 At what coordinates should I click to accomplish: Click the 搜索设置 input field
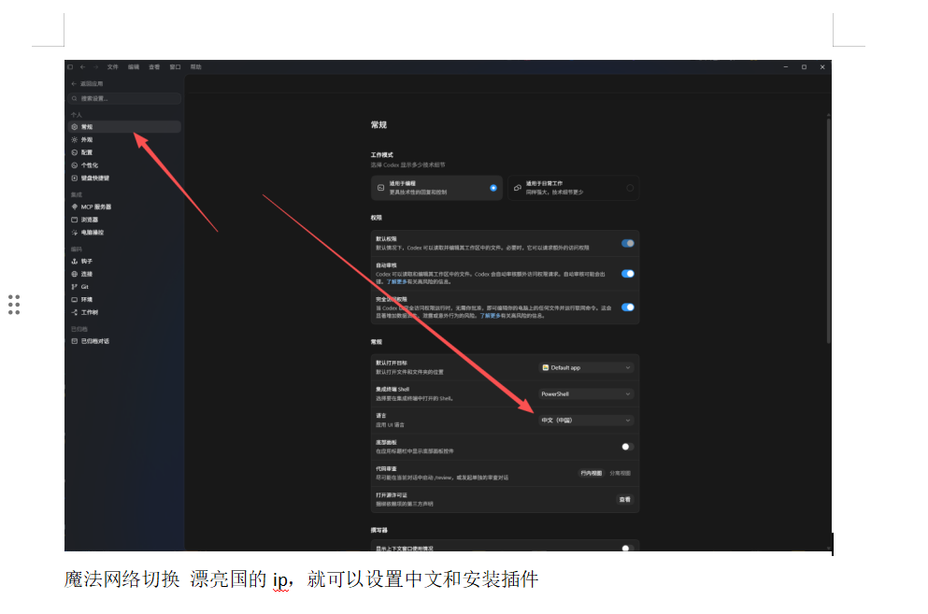[125, 98]
